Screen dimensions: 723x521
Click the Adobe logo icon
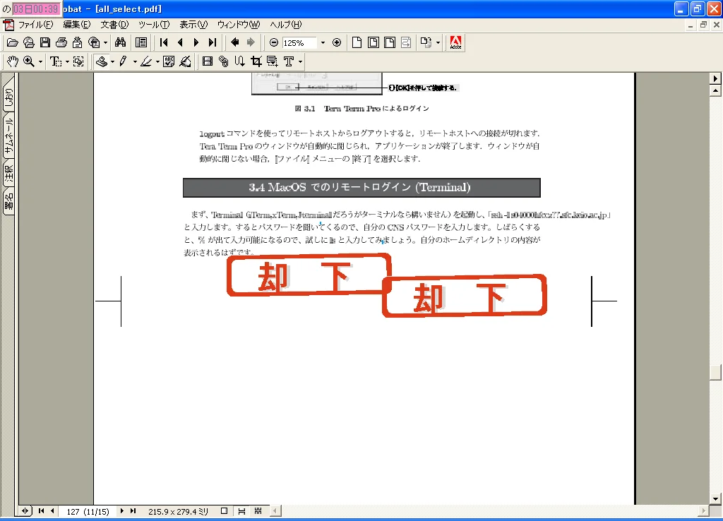455,42
